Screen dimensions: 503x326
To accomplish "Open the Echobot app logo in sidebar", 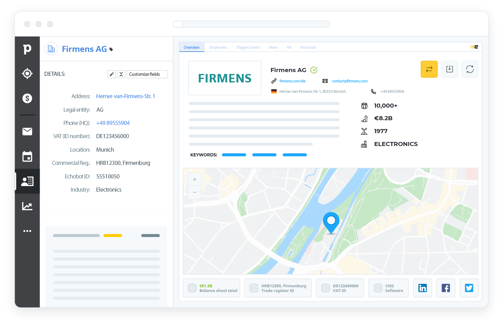I will 27,49.
